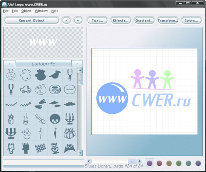Screen dimensions: 206x172
Task: Click the Effects... button
Action: [121, 21]
